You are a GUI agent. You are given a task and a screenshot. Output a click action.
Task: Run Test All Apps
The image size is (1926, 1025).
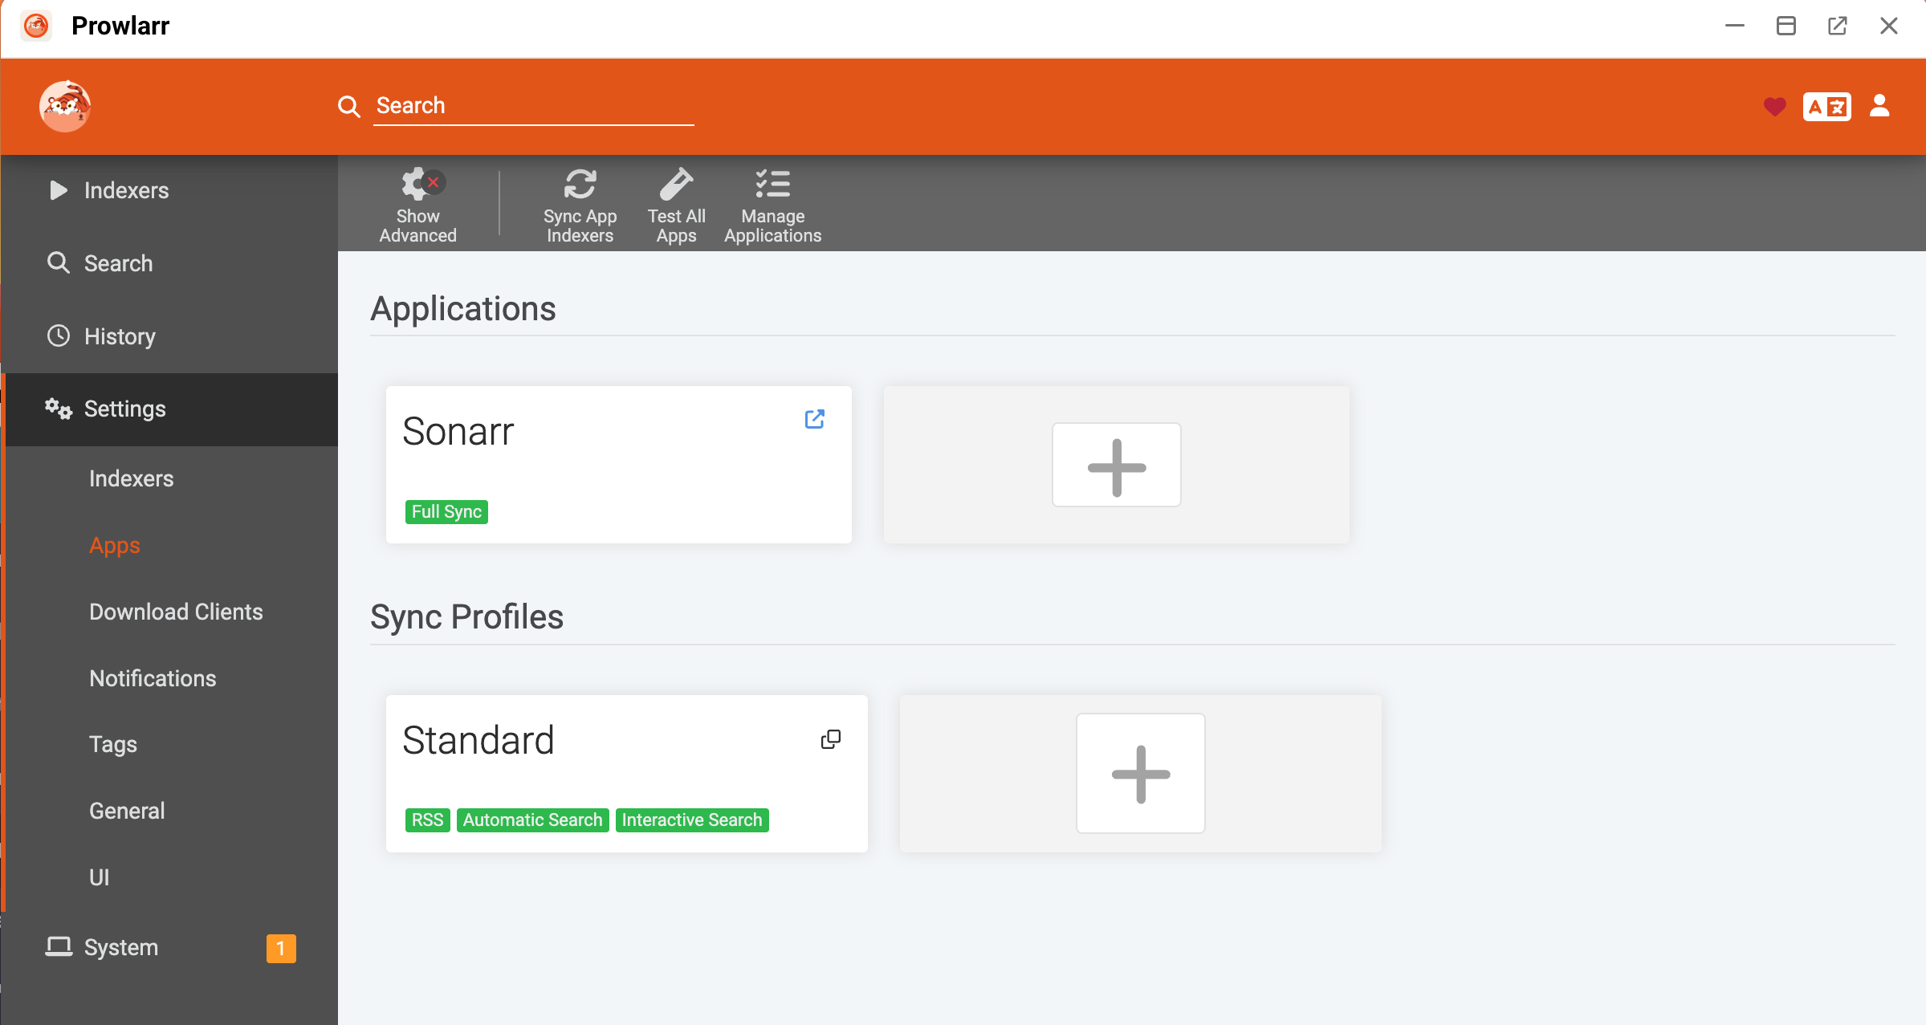676,204
